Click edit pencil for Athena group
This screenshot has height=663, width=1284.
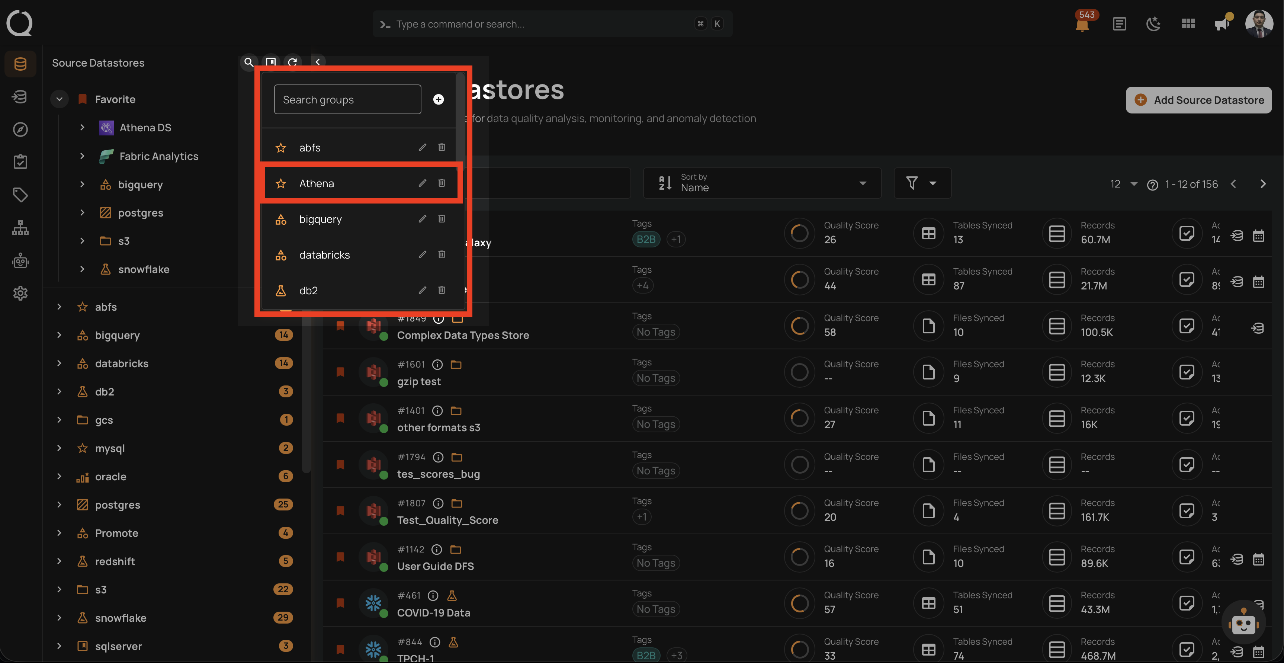pyautogui.click(x=422, y=183)
